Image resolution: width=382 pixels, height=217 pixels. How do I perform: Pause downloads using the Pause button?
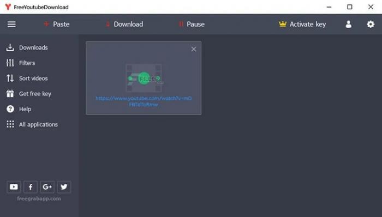click(192, 24)
